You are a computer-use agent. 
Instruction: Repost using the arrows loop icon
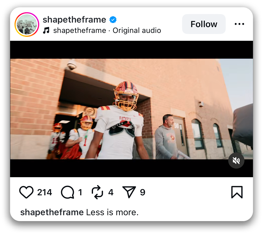coord(97,192)
